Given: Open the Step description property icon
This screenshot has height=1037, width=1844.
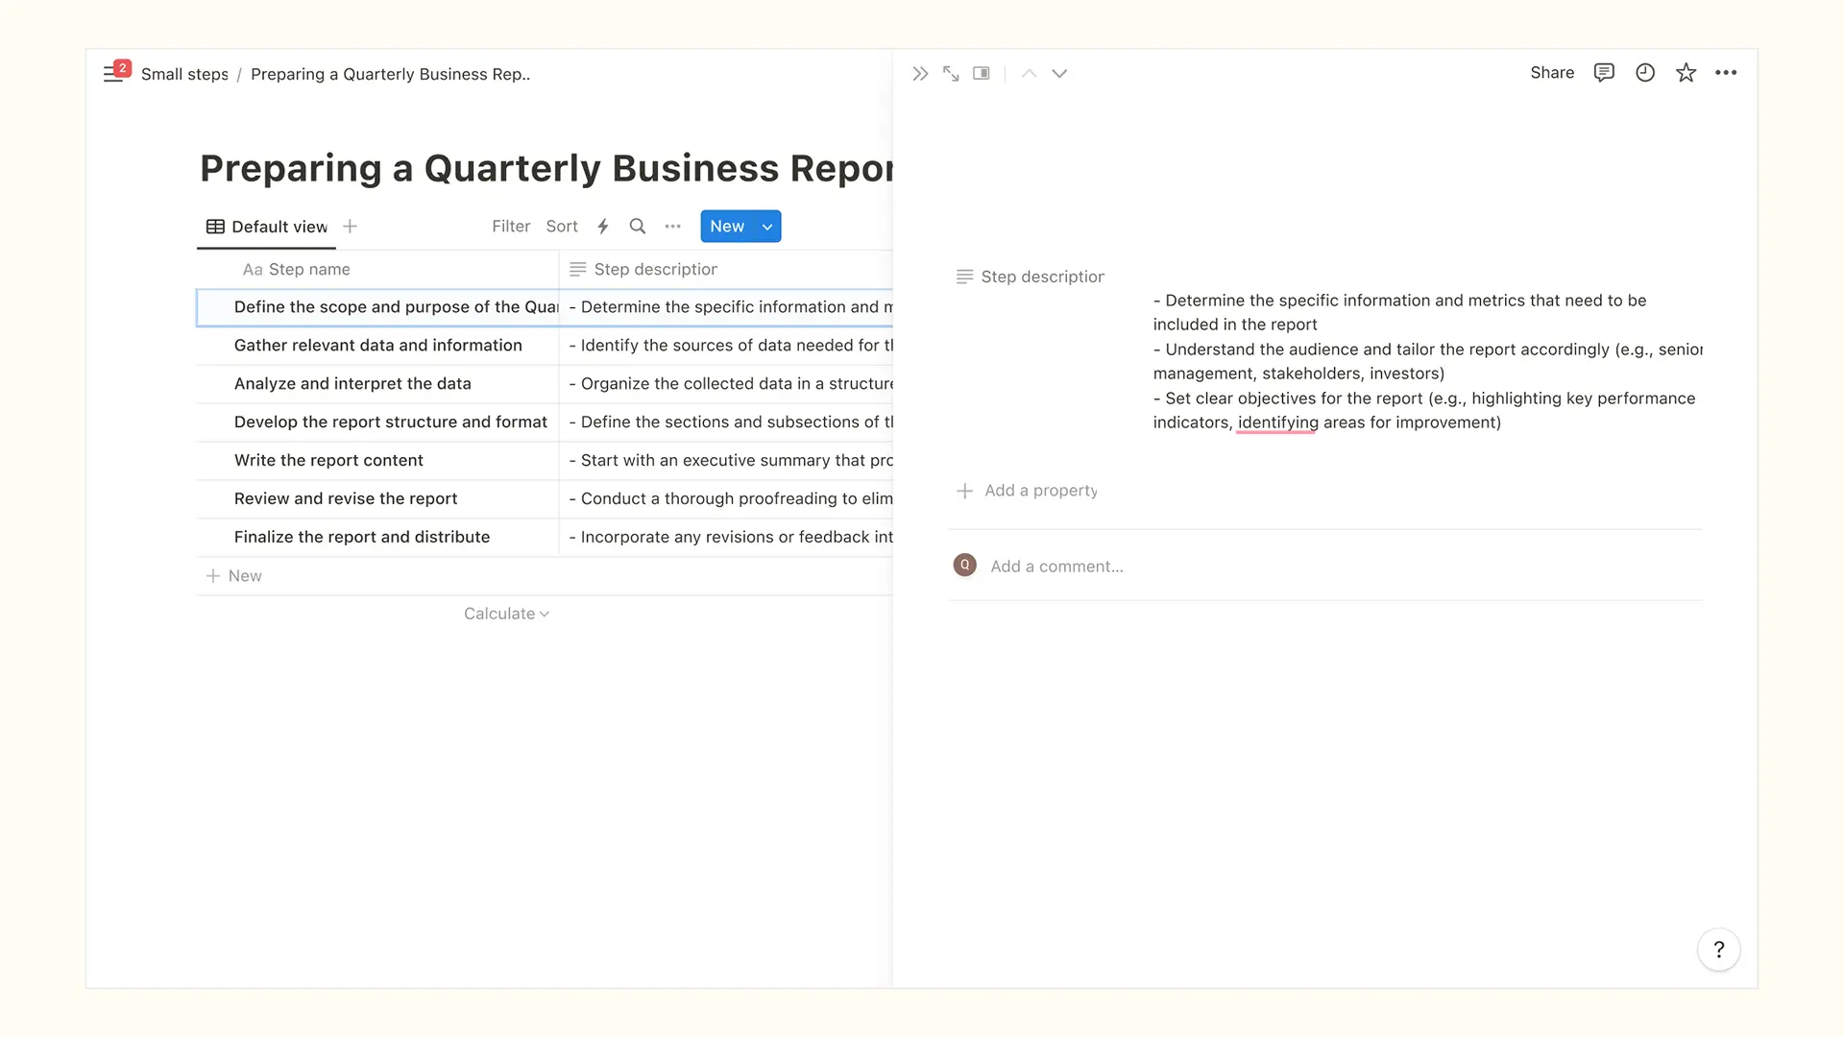Looking at the screenshot, I should click(x=964, y=277).
